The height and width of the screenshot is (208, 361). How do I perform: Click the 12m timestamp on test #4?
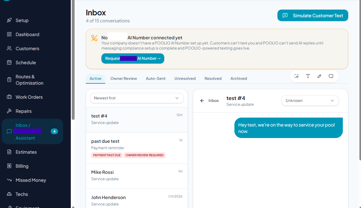[x=180, y=115]
